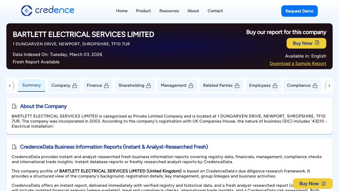Expand the tab list using the right chevron
This screenshot has height=191, width=339.
click(329, 85)
